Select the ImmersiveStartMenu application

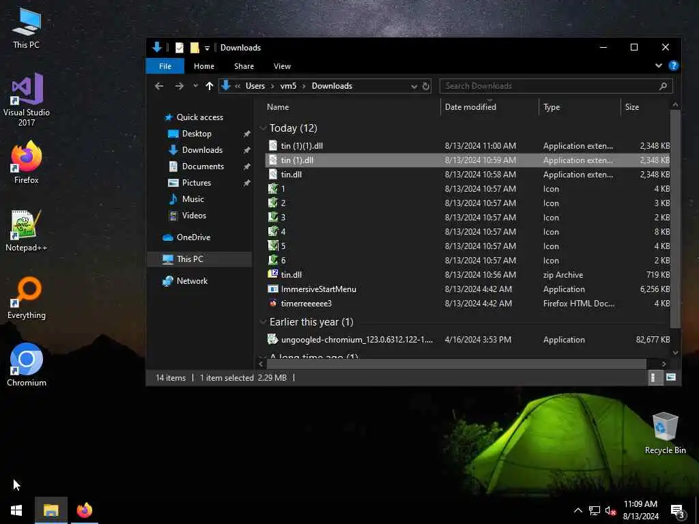tap(467, 289)
